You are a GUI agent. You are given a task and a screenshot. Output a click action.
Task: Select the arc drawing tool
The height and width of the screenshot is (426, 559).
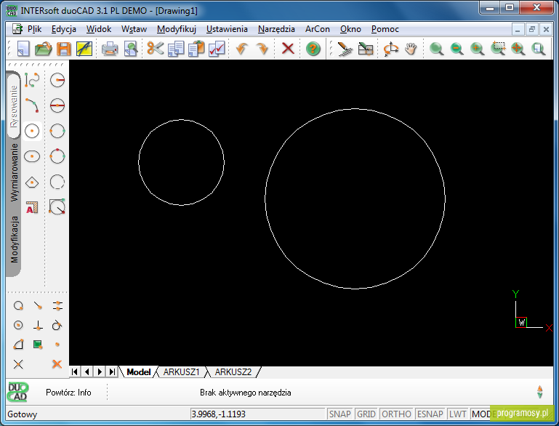[x=32, y=105]
